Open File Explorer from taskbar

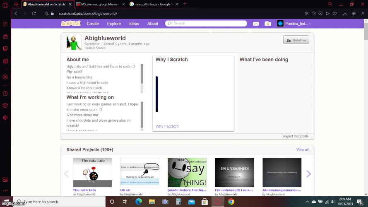pos(152,202)
